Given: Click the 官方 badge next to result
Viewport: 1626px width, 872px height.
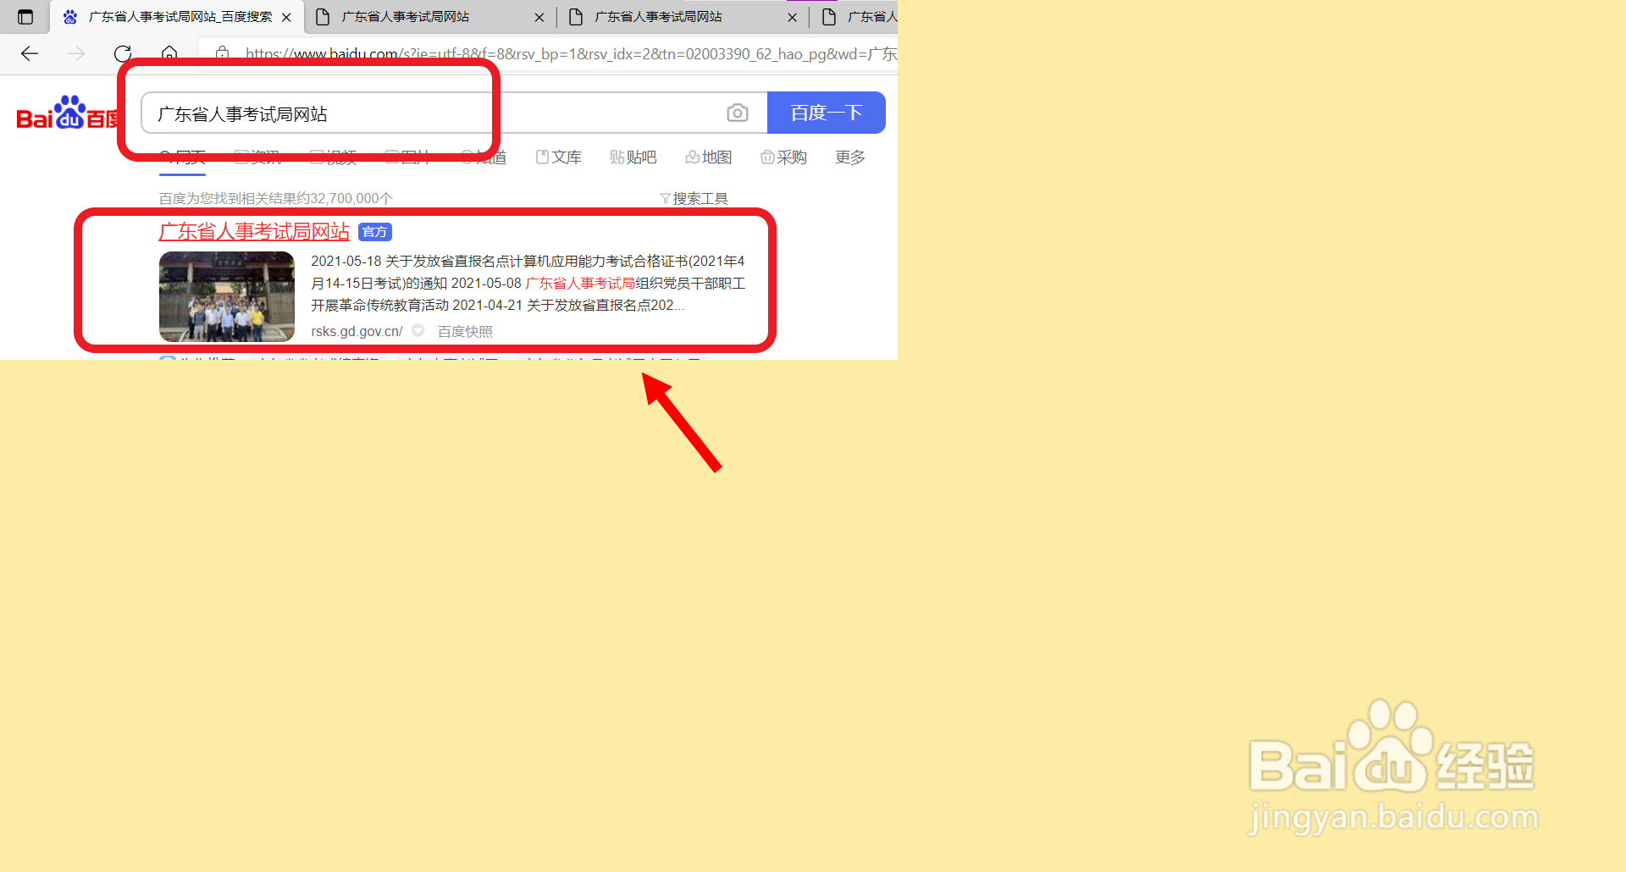Looking at the screenshot, I should [x=375, y=232].
